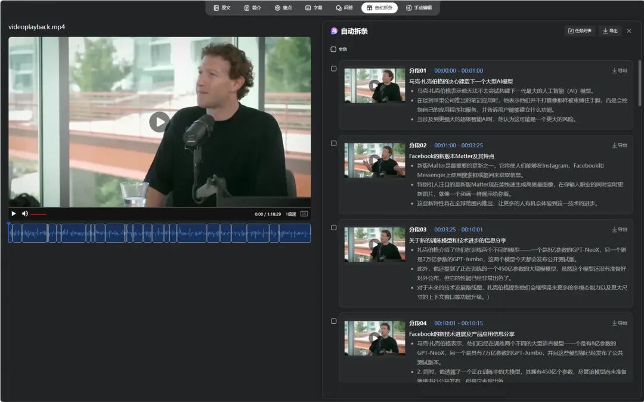Screen dimensions: 644x402
Task: Play the 分段02 thumbnail preview
Action: (x=374, y=160)
